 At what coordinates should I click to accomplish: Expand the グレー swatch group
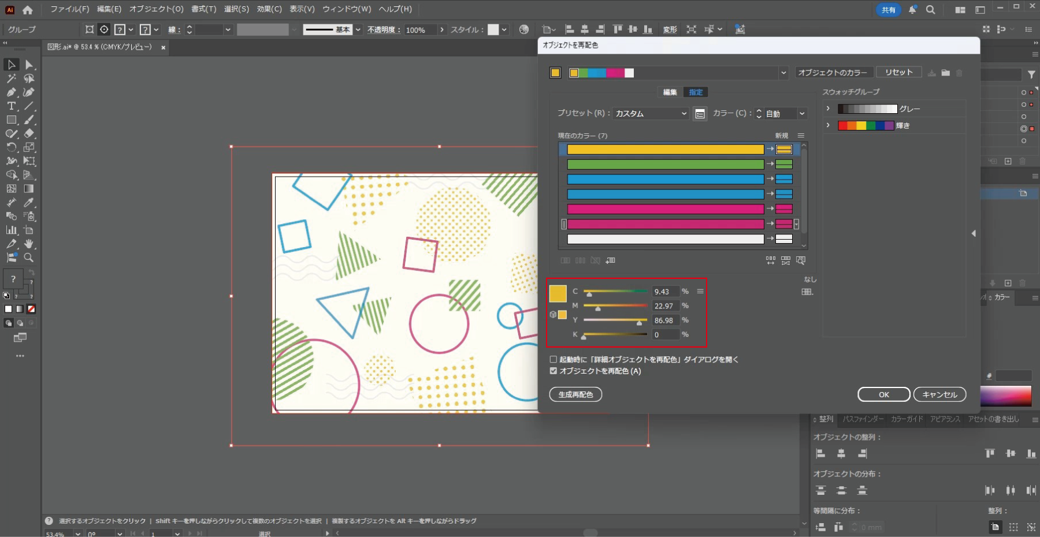point(828,109)
